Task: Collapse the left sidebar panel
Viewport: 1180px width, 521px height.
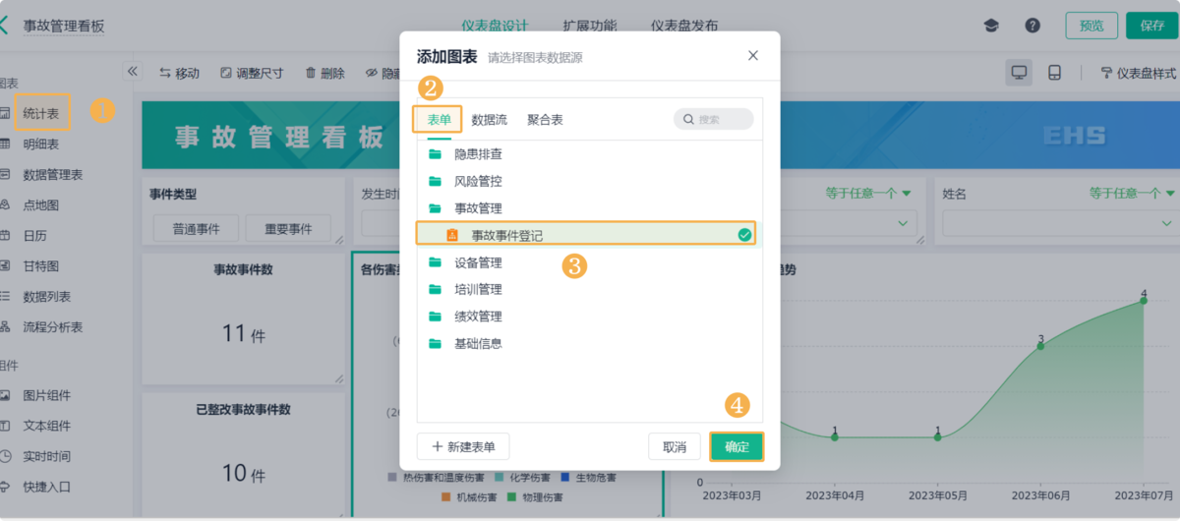Action: pos(134,71)
